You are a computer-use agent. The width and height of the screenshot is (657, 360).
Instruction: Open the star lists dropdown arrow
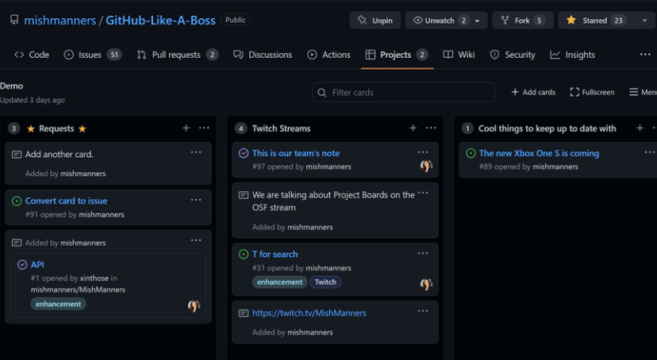(x=645, y=21)
